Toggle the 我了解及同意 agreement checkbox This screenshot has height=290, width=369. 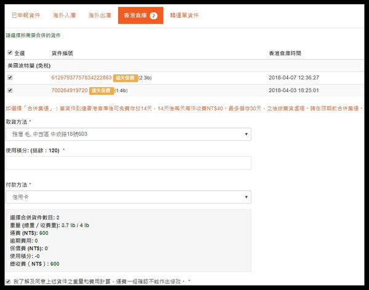click(x=8, y=281)
